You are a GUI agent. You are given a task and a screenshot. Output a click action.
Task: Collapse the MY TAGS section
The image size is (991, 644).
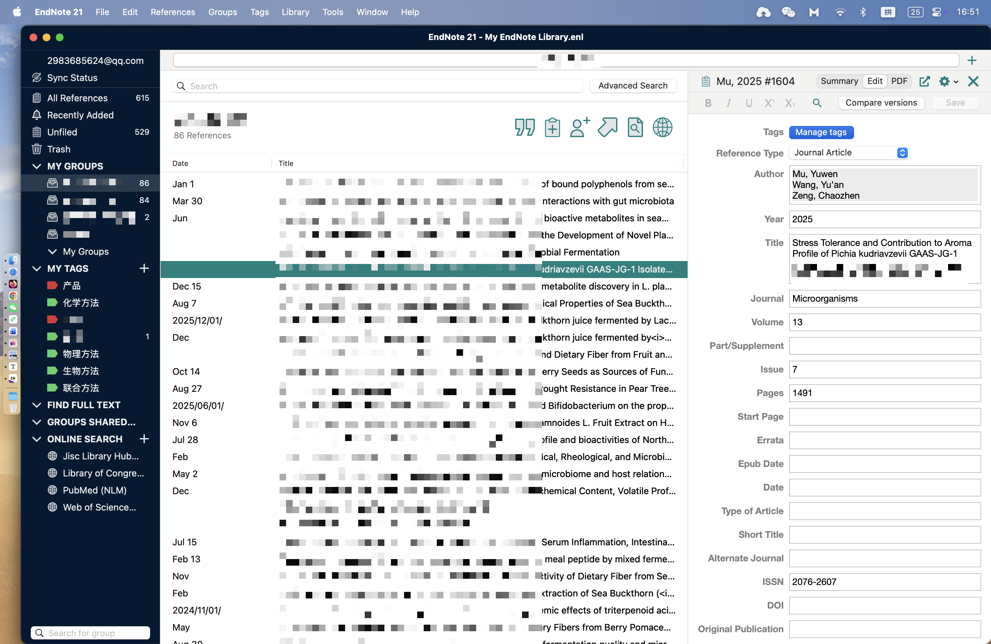click(x=37, y=269)
